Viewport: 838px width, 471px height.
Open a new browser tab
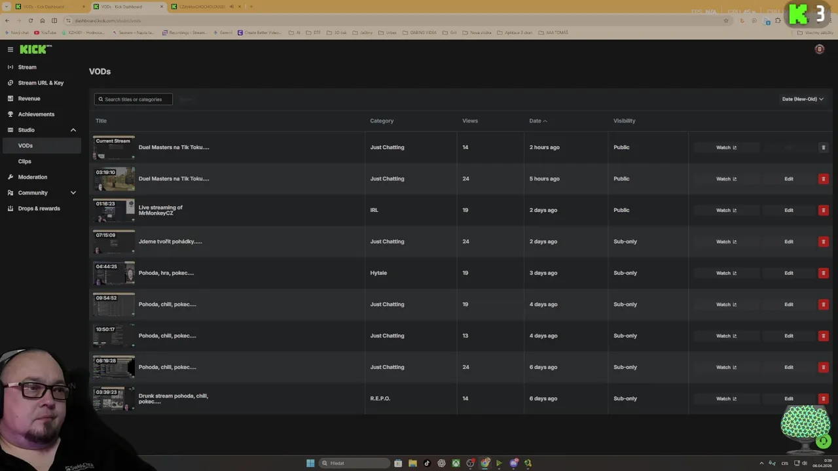tap(251, 7)
